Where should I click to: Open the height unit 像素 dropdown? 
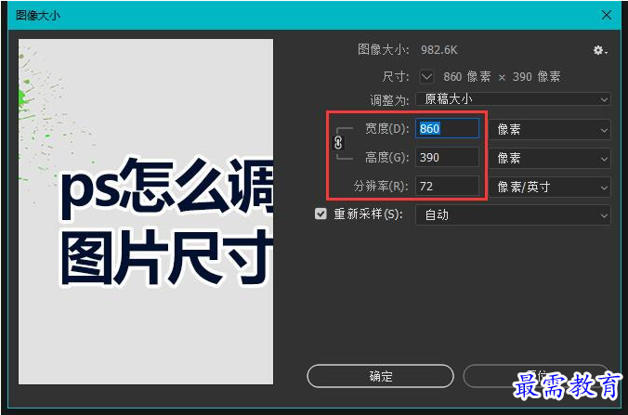coord(550,159)
